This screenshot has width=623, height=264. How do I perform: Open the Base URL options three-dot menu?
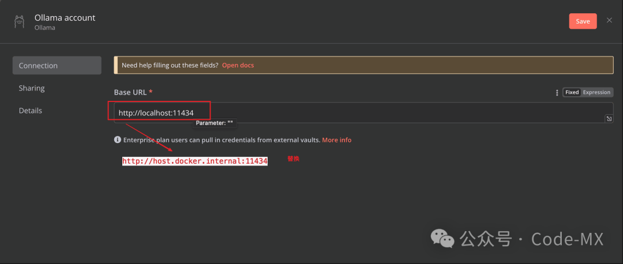(x=557, y=92)
